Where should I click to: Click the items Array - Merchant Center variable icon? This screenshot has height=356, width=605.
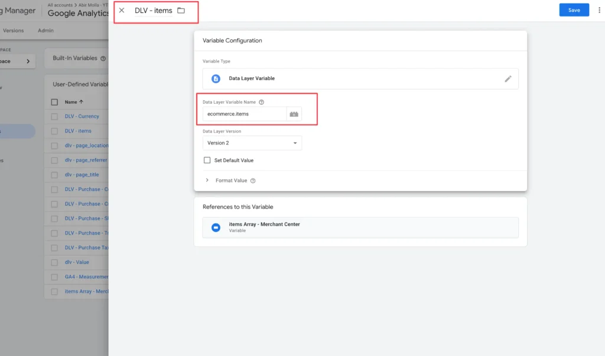tap(216, 228)
